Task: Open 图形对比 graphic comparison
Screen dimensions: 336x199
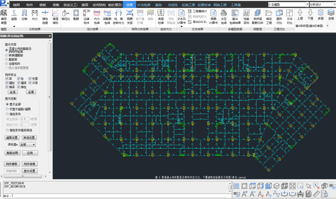Action: 279,17
